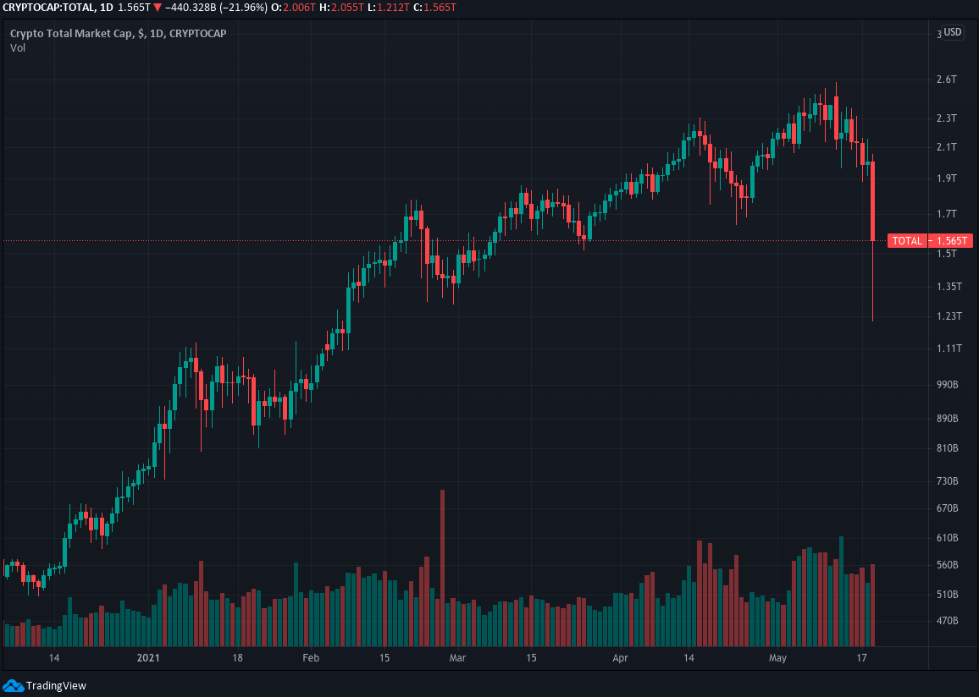Click the TradingView cloud logo icon
Screen dimensions: 979x697
coord(13,685)
